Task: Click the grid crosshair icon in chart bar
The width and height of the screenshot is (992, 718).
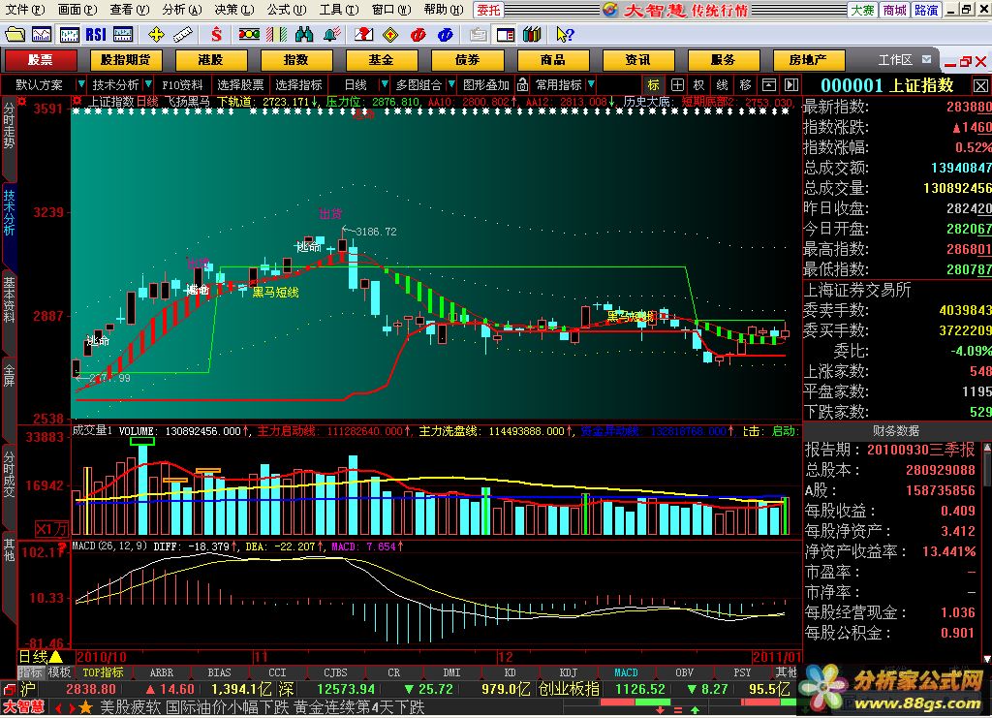Action: 677,84
